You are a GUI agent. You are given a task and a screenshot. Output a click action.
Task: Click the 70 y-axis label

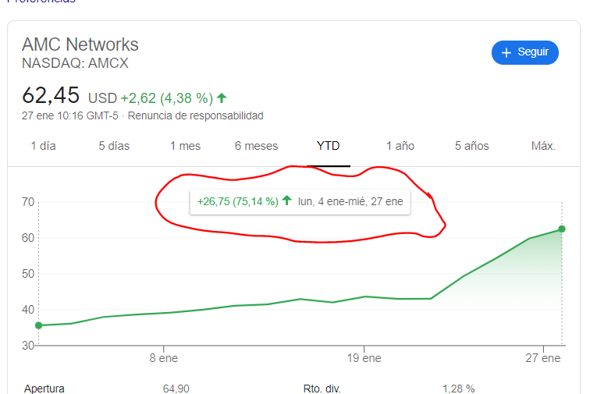tap(28, 202)
